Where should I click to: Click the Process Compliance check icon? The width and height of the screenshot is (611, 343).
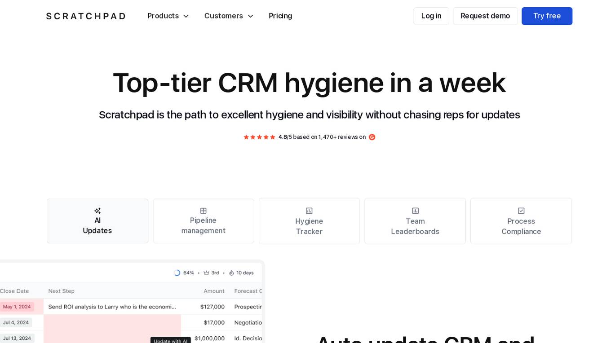(521, 211)
